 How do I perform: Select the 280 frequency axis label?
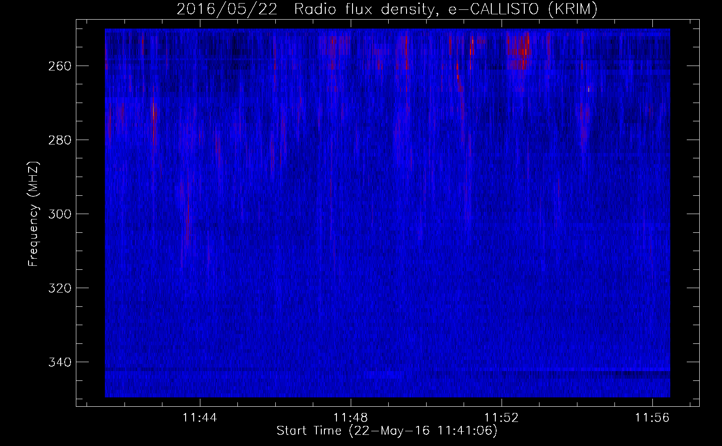pyautogui.click(x=59, y=140)
